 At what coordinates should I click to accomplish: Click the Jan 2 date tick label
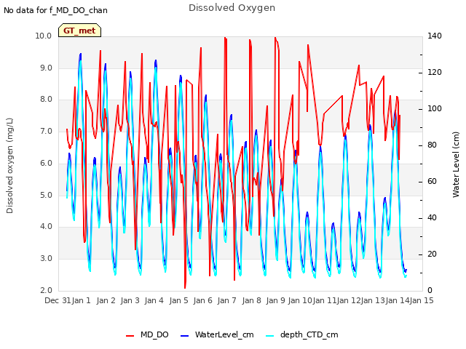(x=106, y=300)
